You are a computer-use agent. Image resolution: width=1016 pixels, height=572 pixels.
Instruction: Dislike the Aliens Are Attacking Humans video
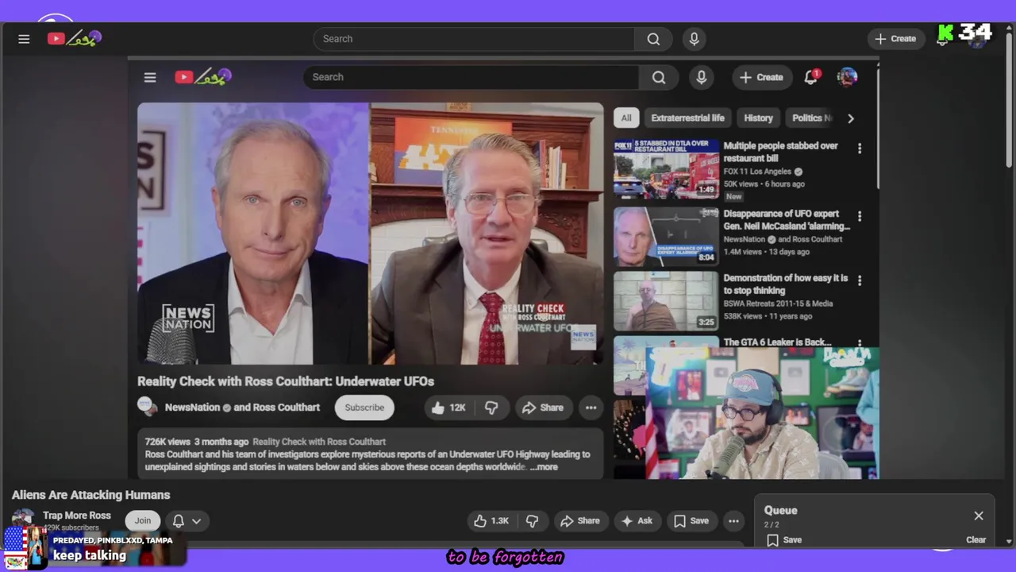coord(533,521)
